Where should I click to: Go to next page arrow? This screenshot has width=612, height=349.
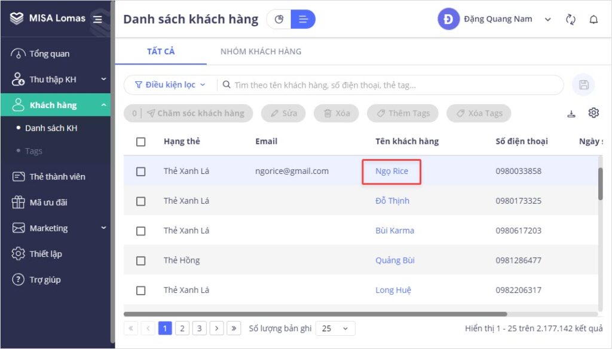[x=216, y=328]
